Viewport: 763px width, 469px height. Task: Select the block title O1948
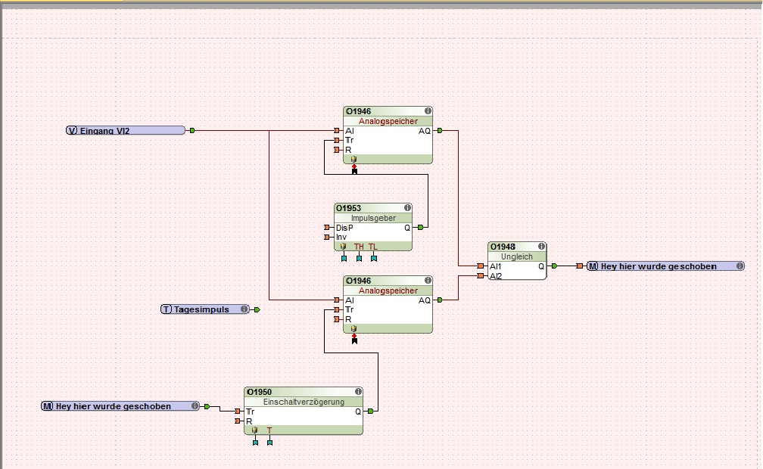[x=503, y=247]
